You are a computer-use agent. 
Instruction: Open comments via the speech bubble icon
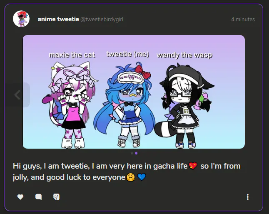(38, 197)
